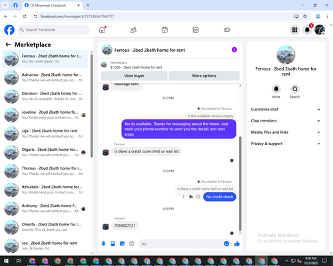The image size is (333, 266).
Task: Click the View buyer button
Action: 134,76
